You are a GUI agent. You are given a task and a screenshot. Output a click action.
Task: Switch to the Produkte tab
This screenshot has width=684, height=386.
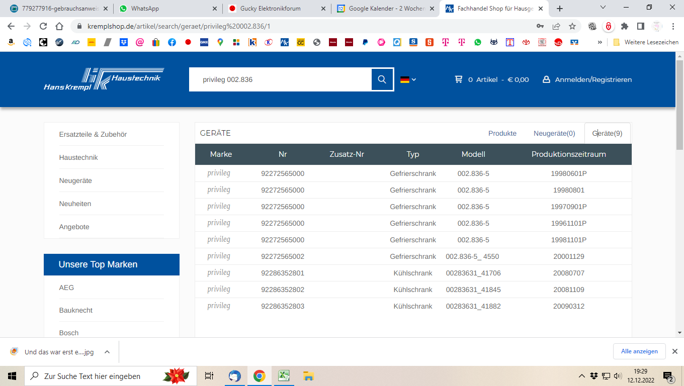[x=502, y=133]
